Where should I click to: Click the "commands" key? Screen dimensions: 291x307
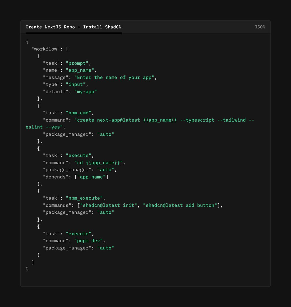57,205
